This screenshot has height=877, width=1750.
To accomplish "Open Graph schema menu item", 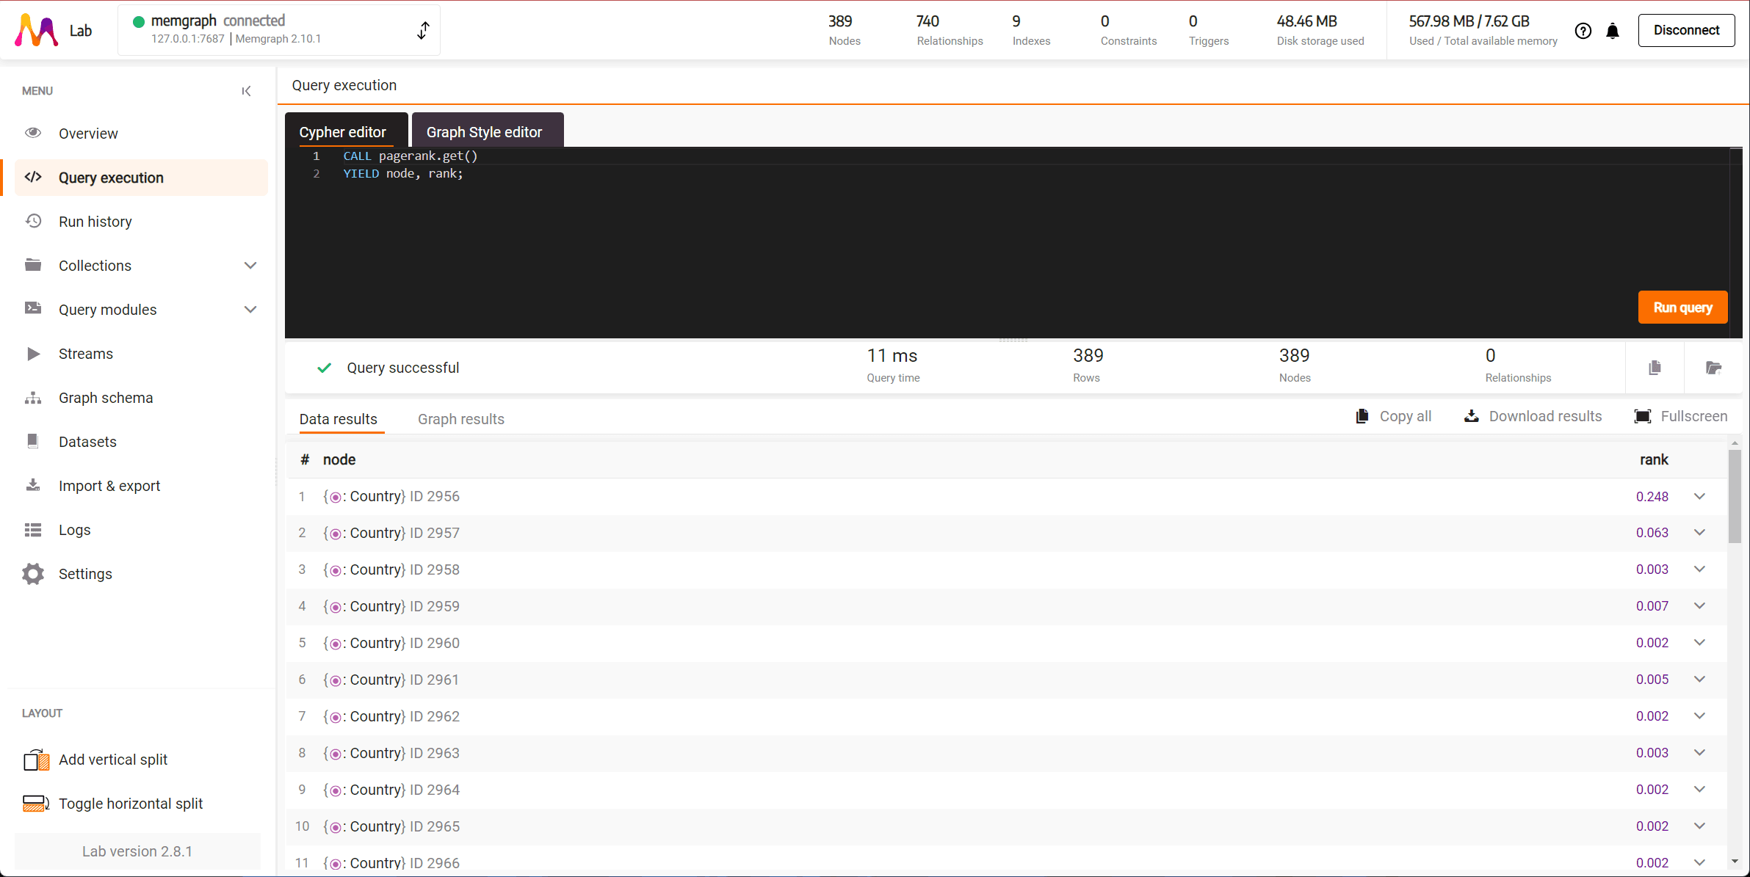I will tap(140, 398).
